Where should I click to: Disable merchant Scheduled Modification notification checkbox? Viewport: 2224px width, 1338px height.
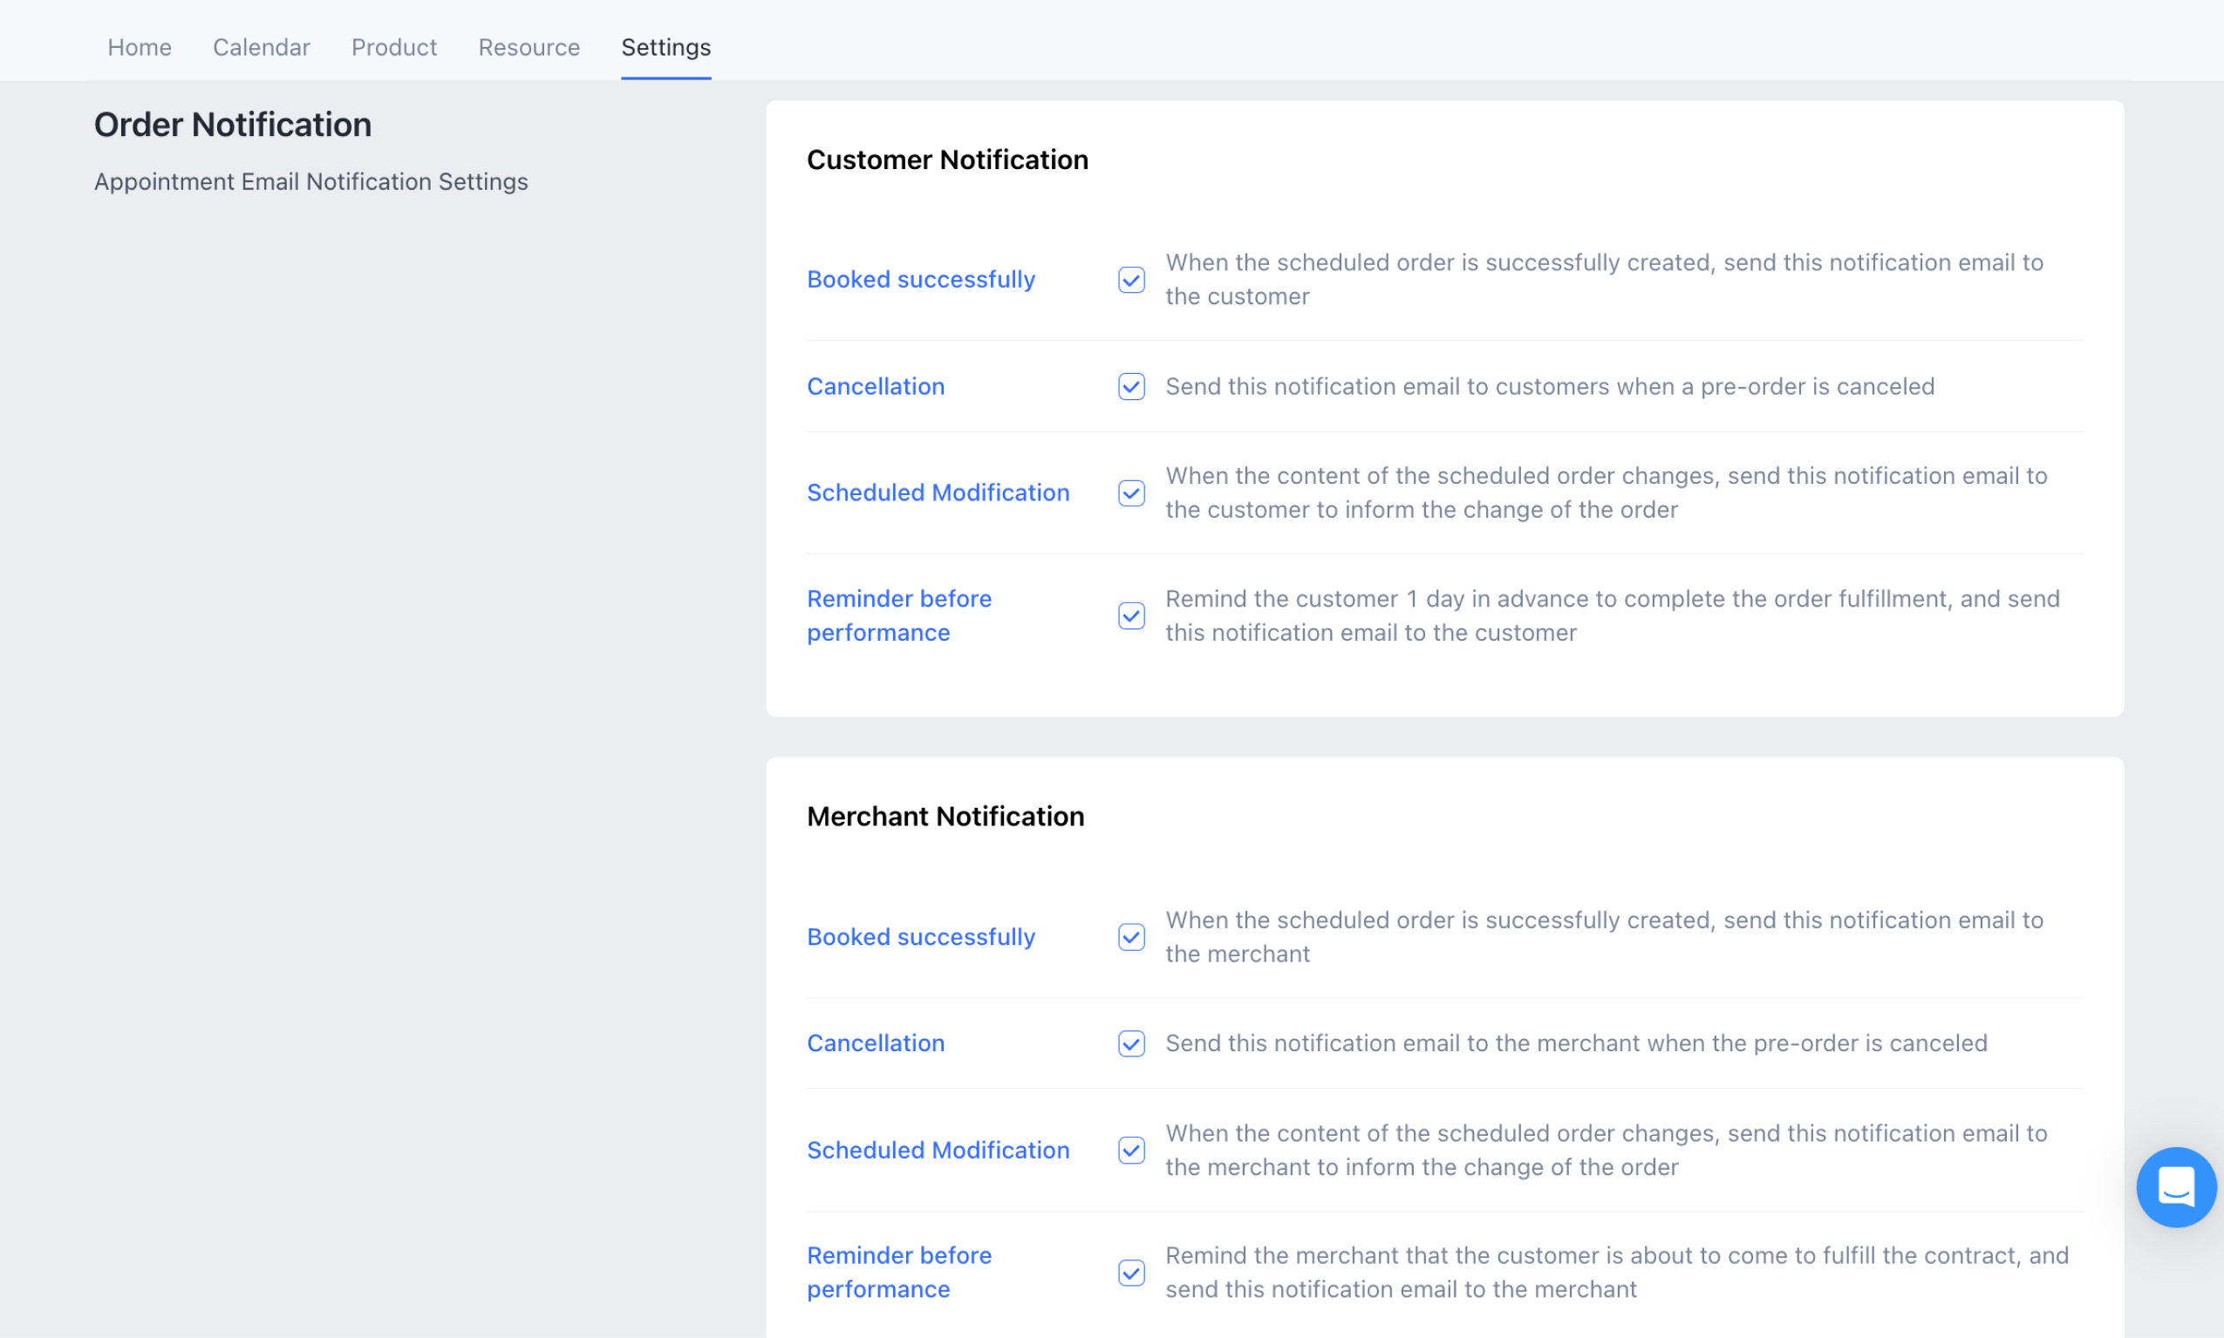tap(1131, 1151)
